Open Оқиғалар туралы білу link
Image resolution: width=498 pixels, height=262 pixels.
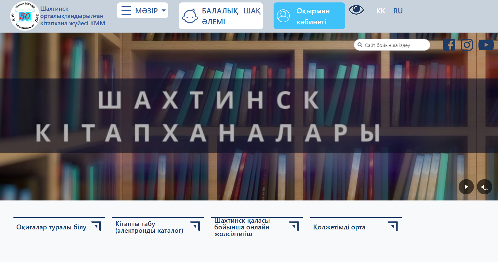pos(51,227)
